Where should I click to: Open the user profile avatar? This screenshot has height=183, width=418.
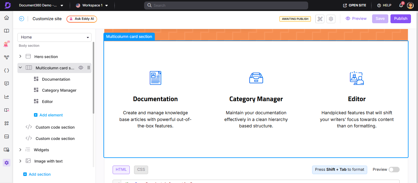click(410, 5)
